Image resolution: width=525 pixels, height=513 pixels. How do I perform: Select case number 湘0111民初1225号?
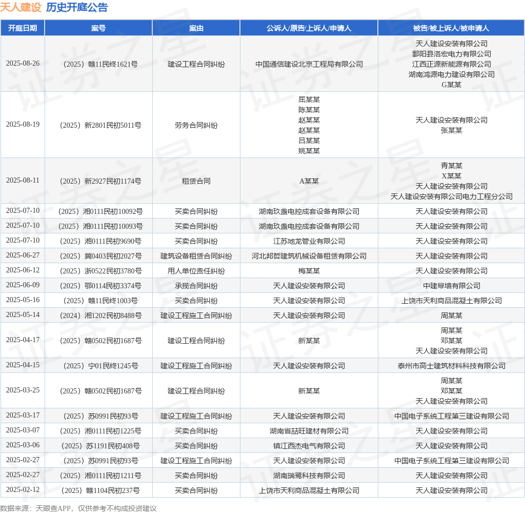coord(100,431)
